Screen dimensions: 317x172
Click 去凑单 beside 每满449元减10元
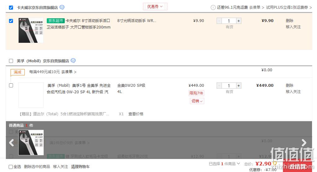click(69, 72)
